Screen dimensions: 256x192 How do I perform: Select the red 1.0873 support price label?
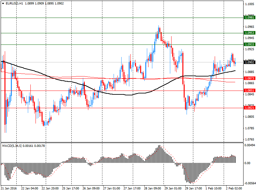pos(250,78)
